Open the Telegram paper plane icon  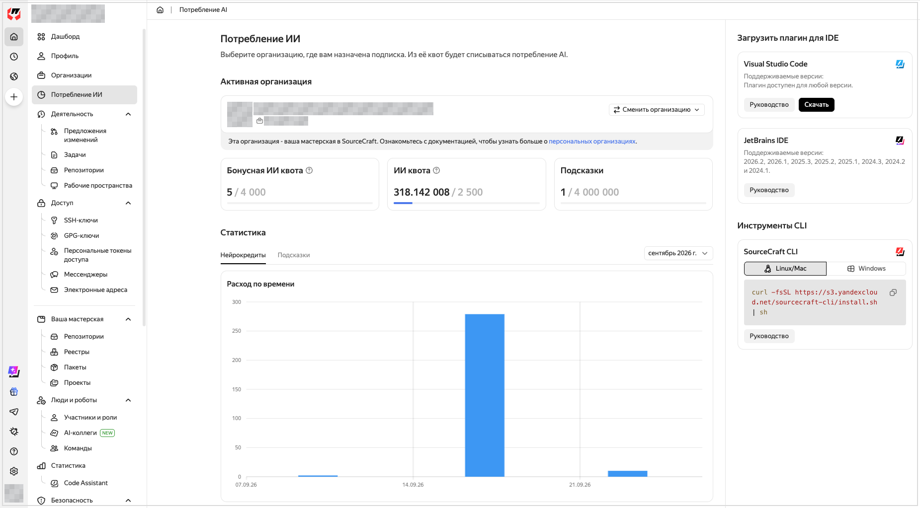pos(14,412)
